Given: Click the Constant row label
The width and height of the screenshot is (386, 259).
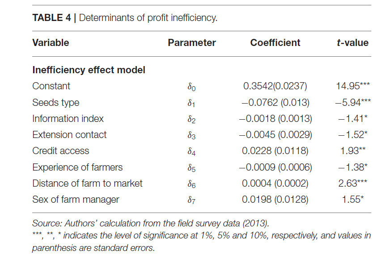Looking at the screenshot, I should click(51, 86).
